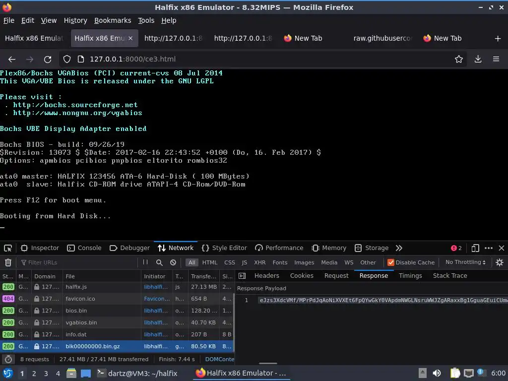The image size is (508, 381).
Task: Open the downloads panel icon
Action: (x=478, y=59)
